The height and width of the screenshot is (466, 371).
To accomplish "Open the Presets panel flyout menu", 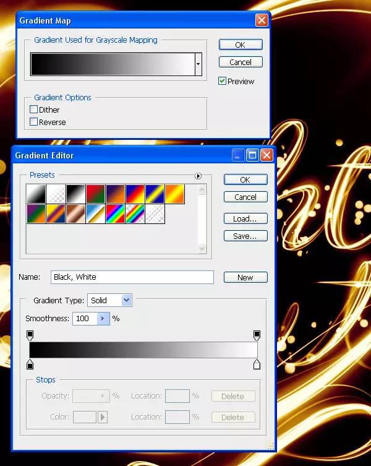I will [x=198, y=176].
